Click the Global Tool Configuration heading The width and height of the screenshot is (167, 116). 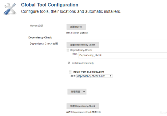pyautogui.click(x=50, y=5)
